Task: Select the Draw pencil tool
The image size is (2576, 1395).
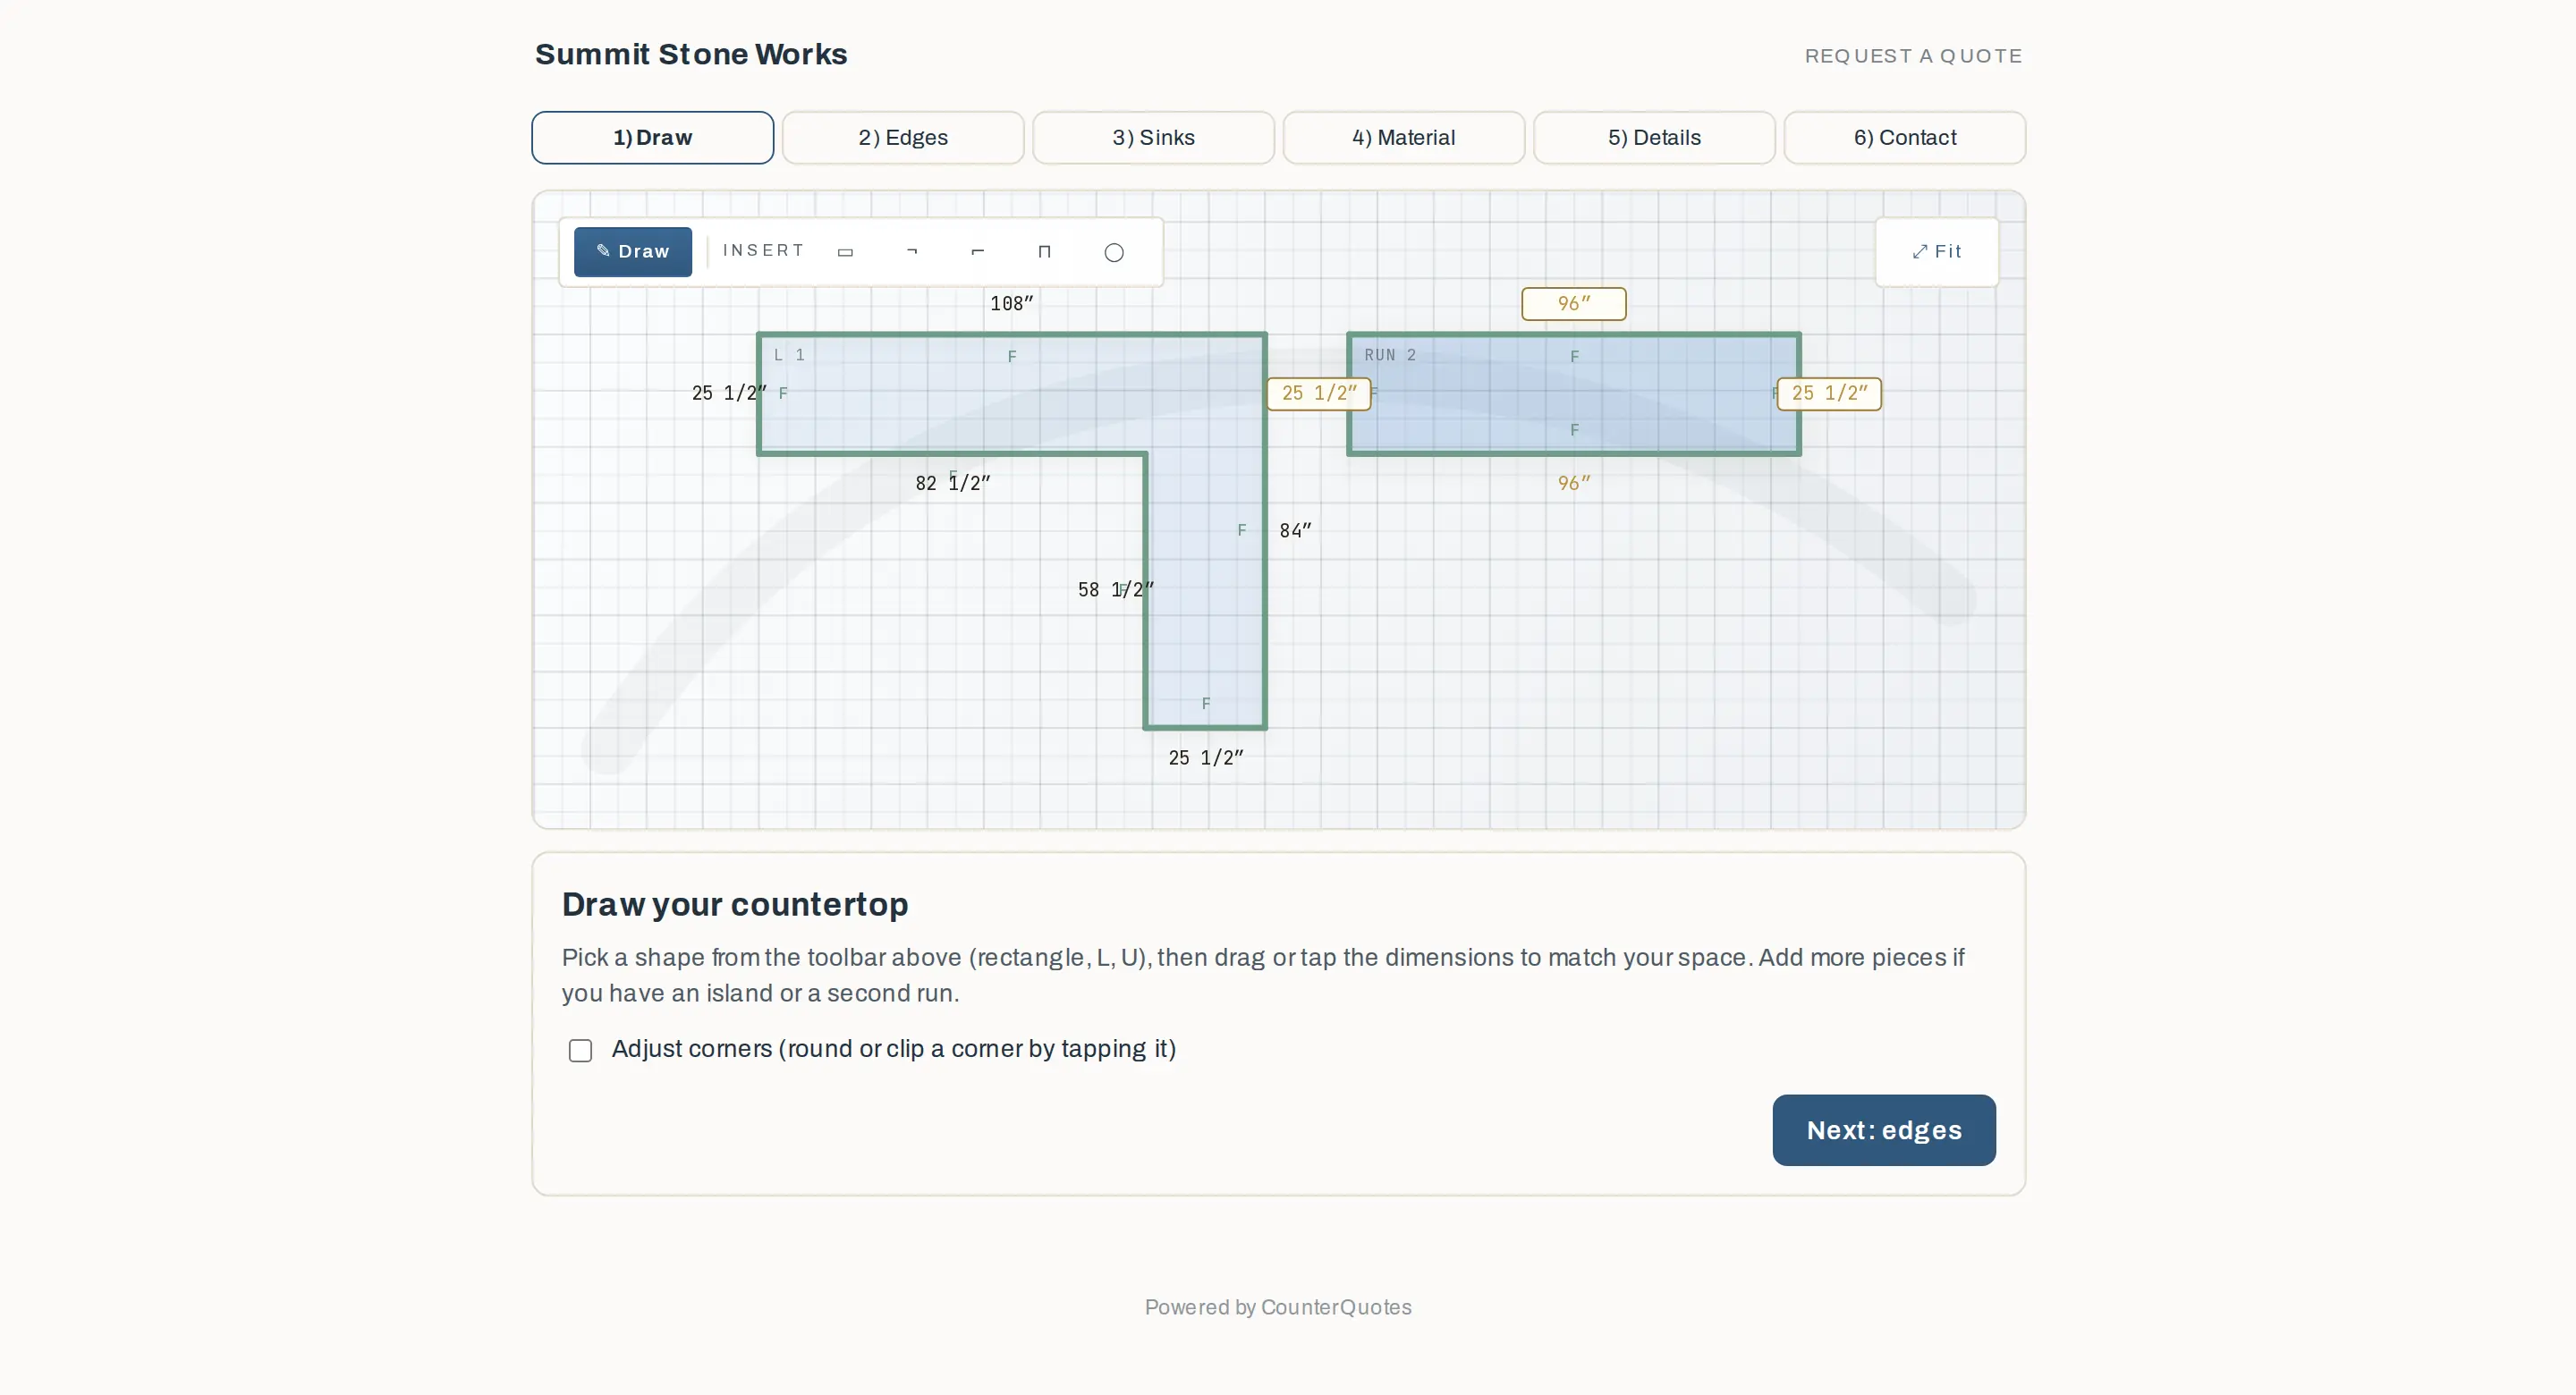Action: pos(632,251)
